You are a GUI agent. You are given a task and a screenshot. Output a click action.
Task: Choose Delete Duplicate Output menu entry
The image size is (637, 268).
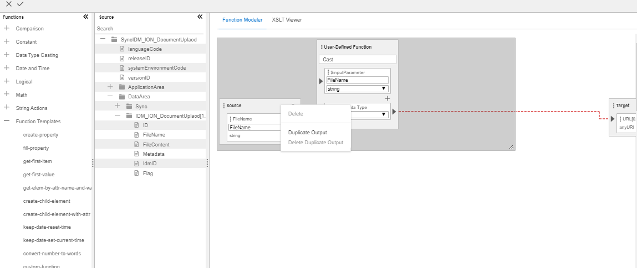(x=315, y=143)
